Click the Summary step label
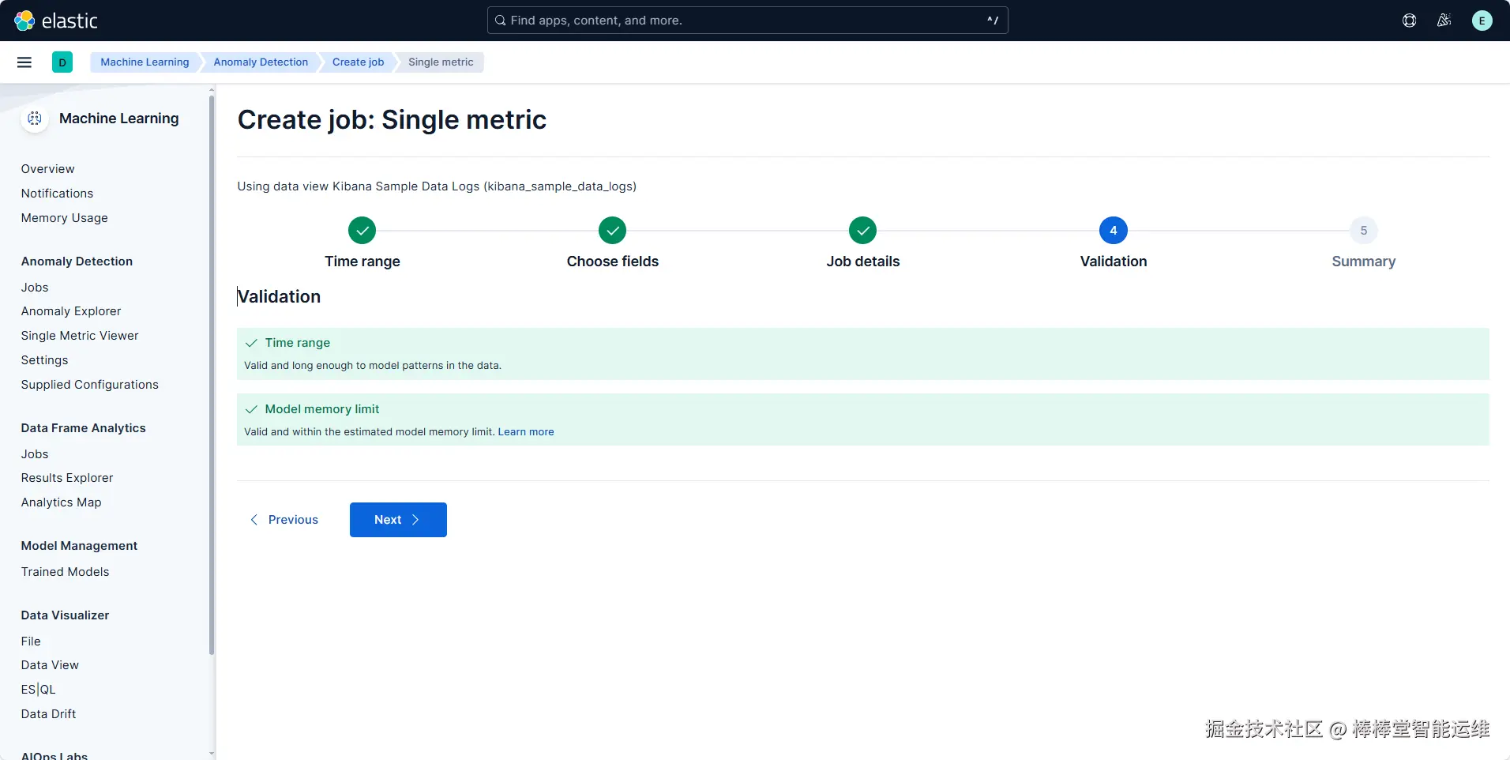Screen dimensions: 1510x760 click(1364, 261)
